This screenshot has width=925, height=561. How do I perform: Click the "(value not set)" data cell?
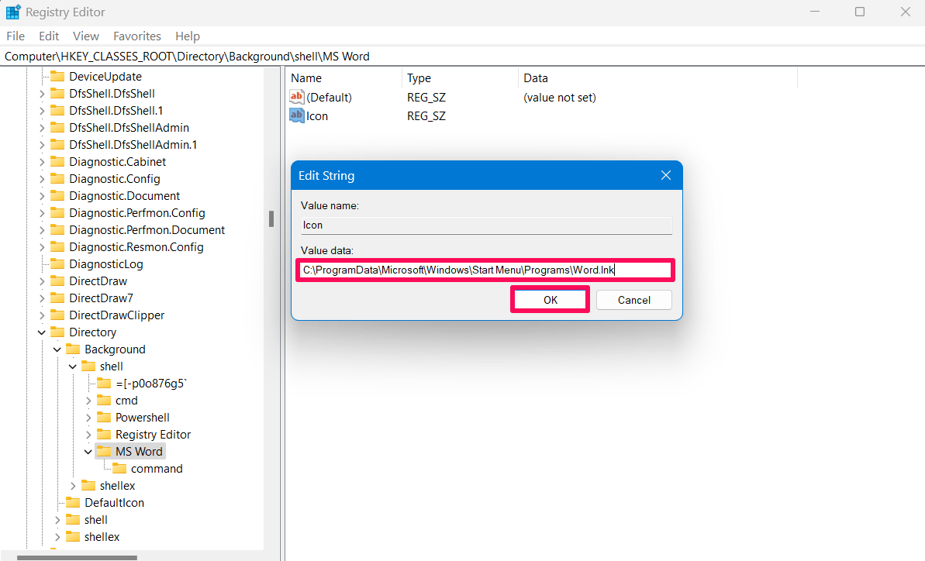(x=560, y=97)
